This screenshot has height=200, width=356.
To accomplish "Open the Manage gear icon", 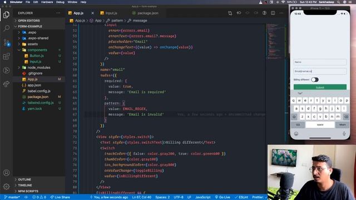I will [x=6, y=187].
